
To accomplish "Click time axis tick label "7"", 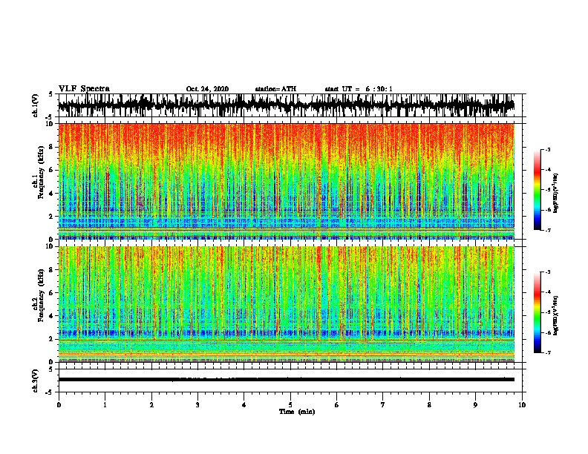I will [x=383, y=405].
